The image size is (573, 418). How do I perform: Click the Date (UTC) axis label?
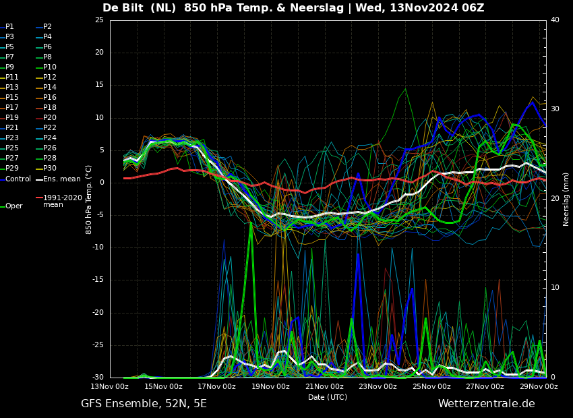pos(328,398)
